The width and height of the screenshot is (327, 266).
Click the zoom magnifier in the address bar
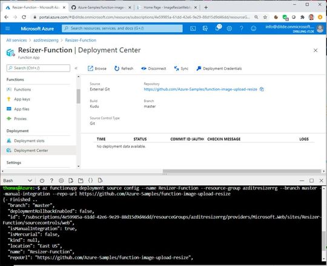pos(256,17)
